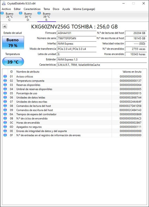This screenshot has width=149, height=207.
Task: Click the Letra de unidad field E:
Action: click(x=76, y=54)
